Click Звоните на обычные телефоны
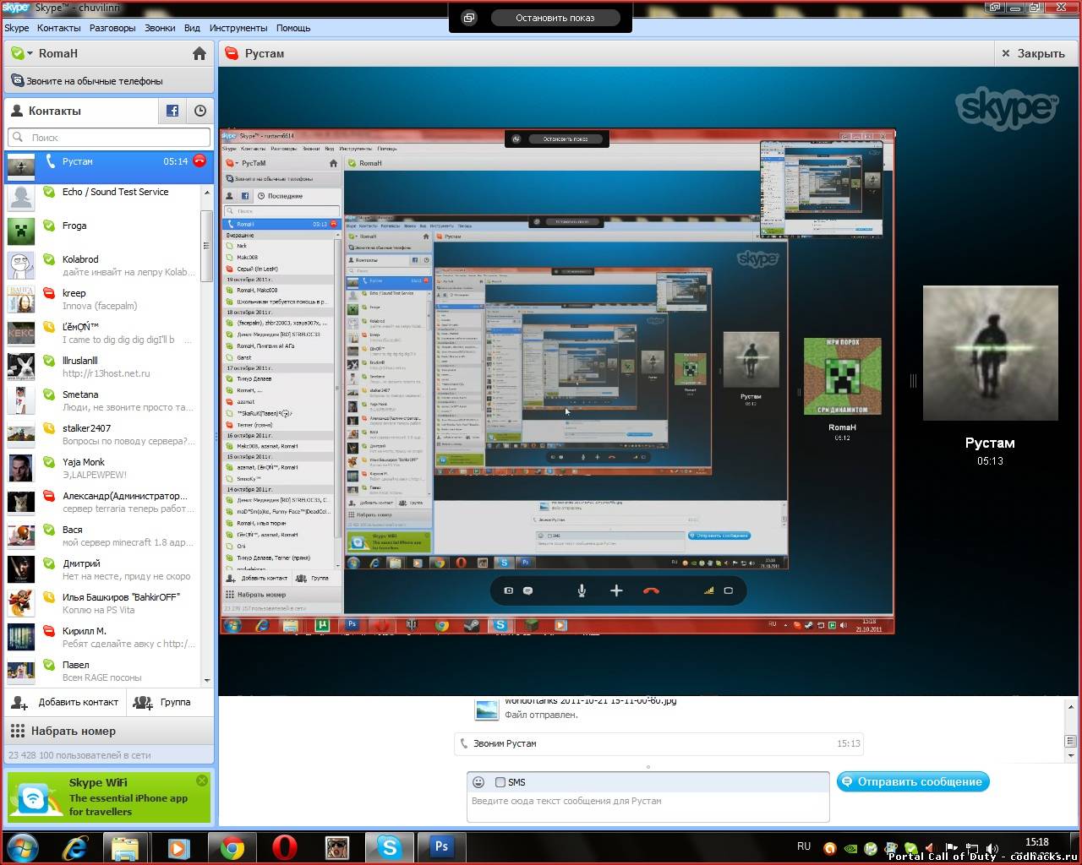The width and height of the screenshot is (1082, 865). tap(94, 81)
